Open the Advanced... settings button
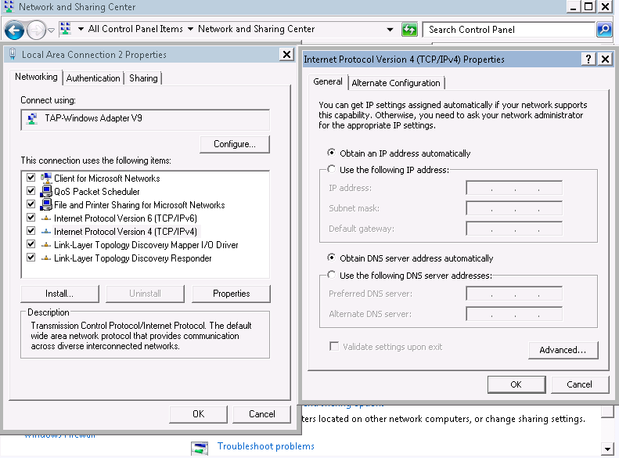619x458 pixels. [563, 350]
